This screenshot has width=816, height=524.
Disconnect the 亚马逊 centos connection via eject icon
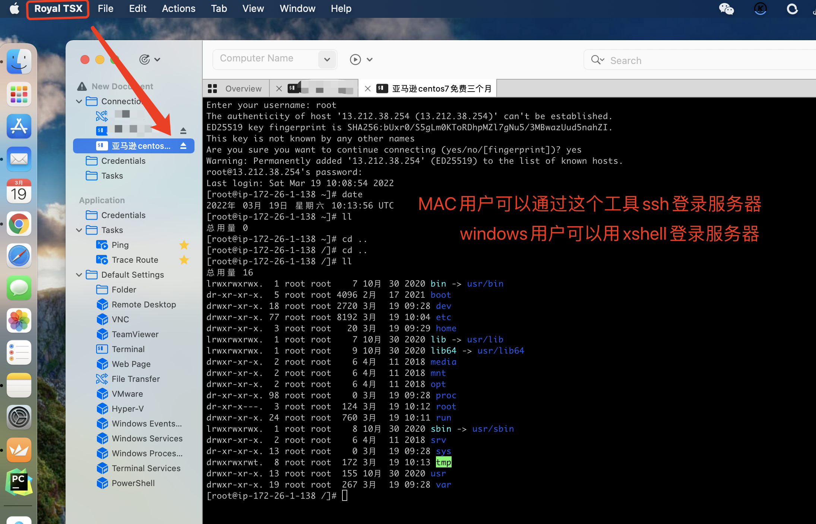tap(183, 146)
